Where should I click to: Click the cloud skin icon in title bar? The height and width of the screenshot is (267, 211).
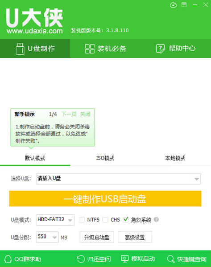174,5
